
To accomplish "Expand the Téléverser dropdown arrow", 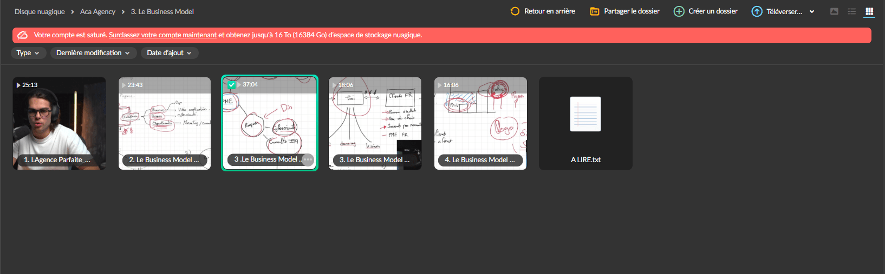I will click(812, 12).
